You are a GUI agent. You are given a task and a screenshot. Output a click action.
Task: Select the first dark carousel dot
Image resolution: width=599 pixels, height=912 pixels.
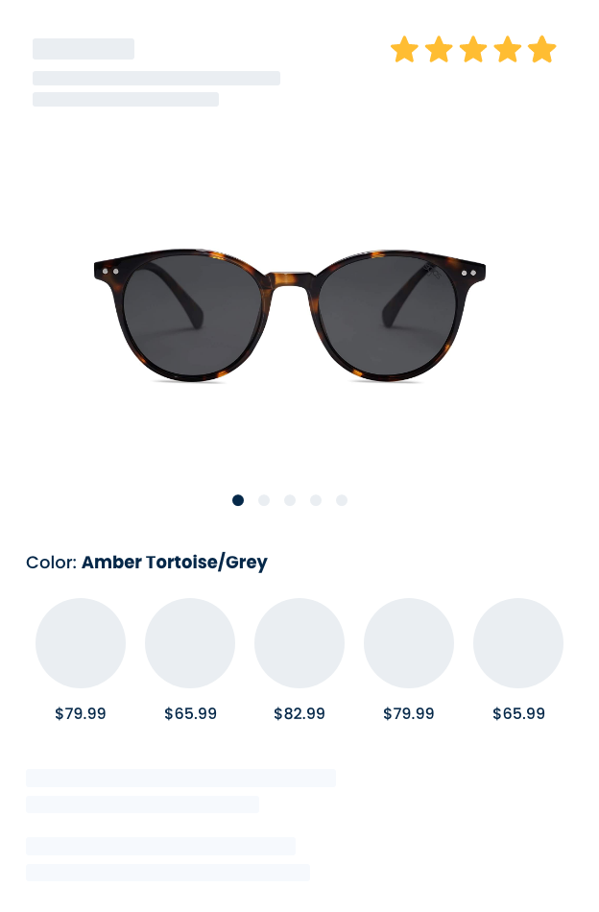coord(238,500)
